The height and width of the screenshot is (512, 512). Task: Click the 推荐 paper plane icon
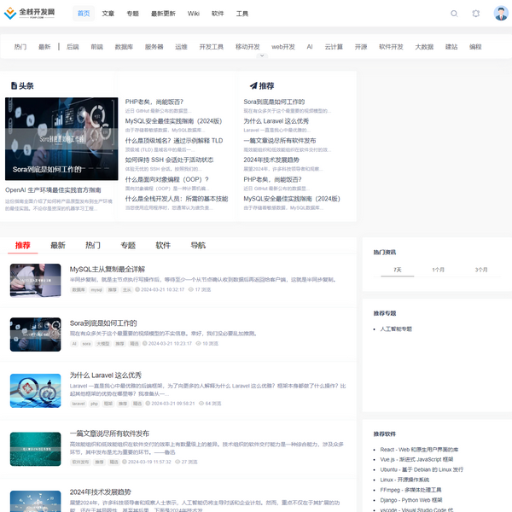click(253, 86)
